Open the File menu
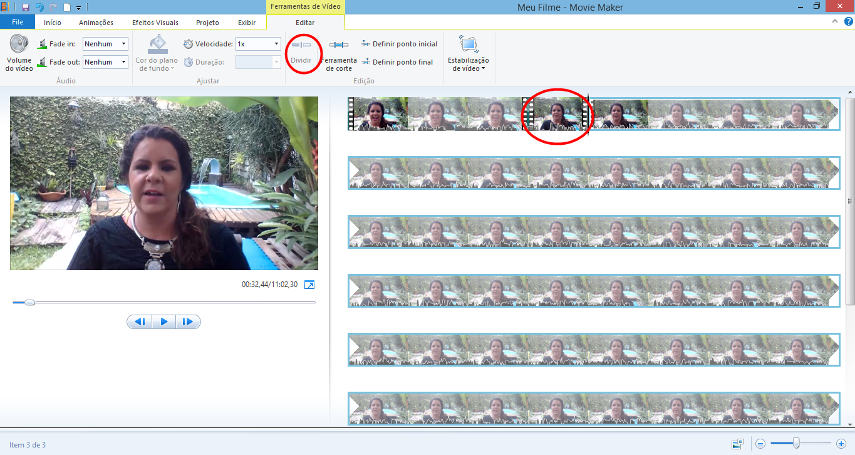855x455 pixels. [x=18, y=21]
